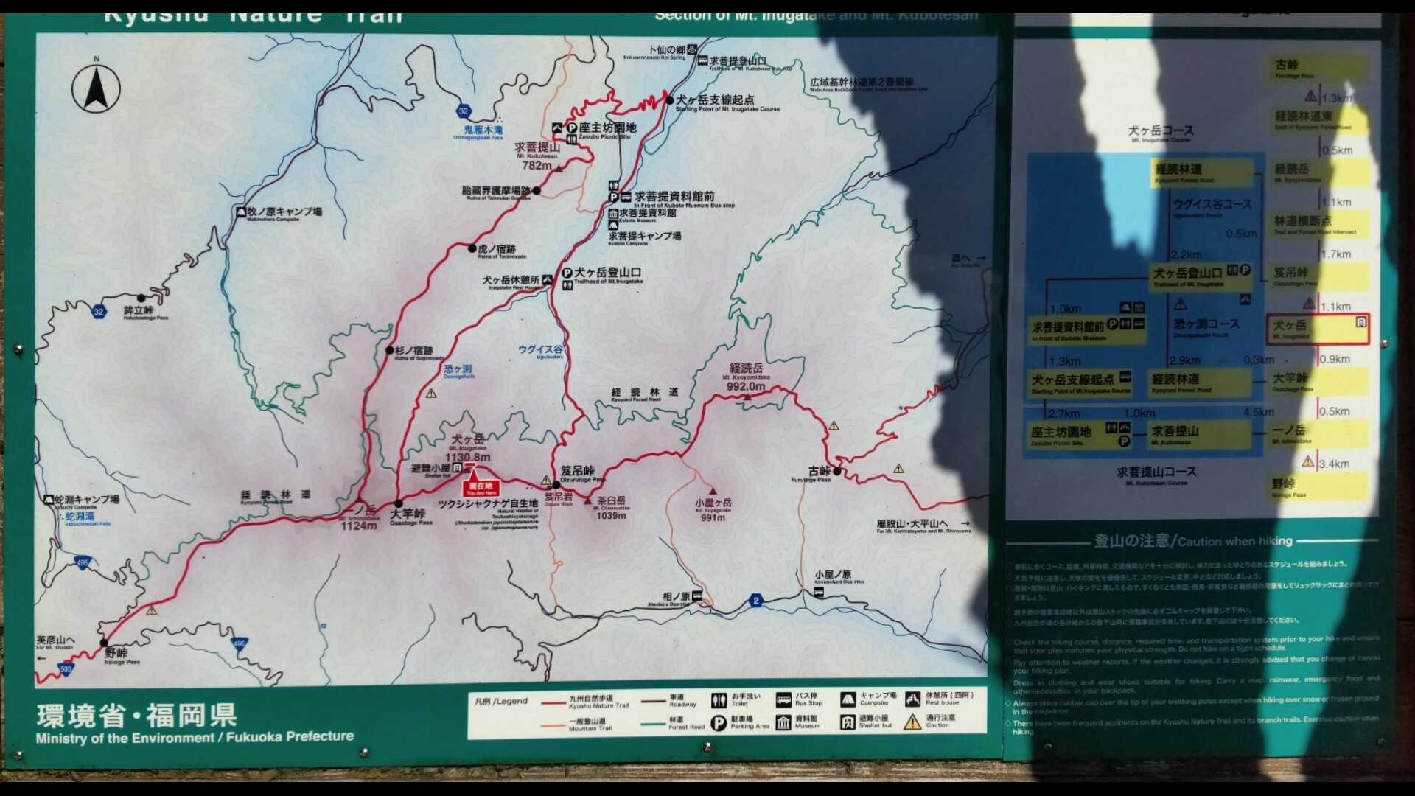This screenshot has width=1415, height=796.
Task: Click the Shelter hut icon in the legend
Action: (848, 722)
